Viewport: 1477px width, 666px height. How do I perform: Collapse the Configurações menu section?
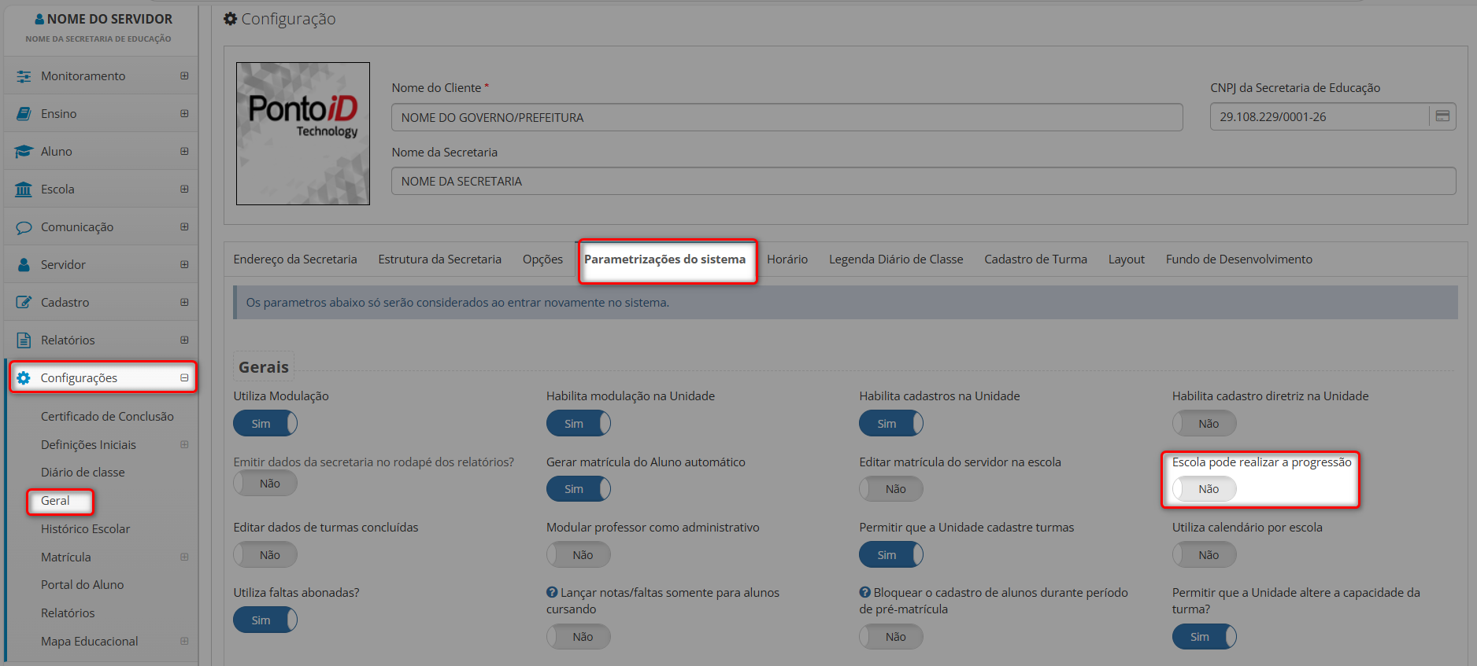tap(184, 378)
